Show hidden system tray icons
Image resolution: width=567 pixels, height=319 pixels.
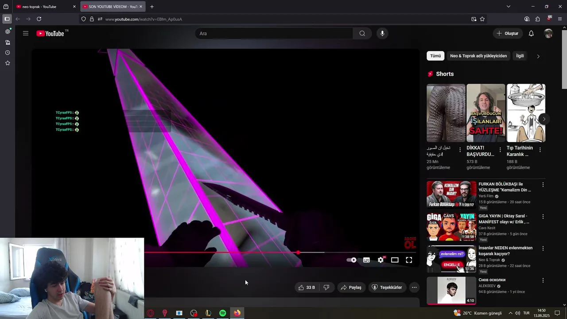click(x=510, y=313)
